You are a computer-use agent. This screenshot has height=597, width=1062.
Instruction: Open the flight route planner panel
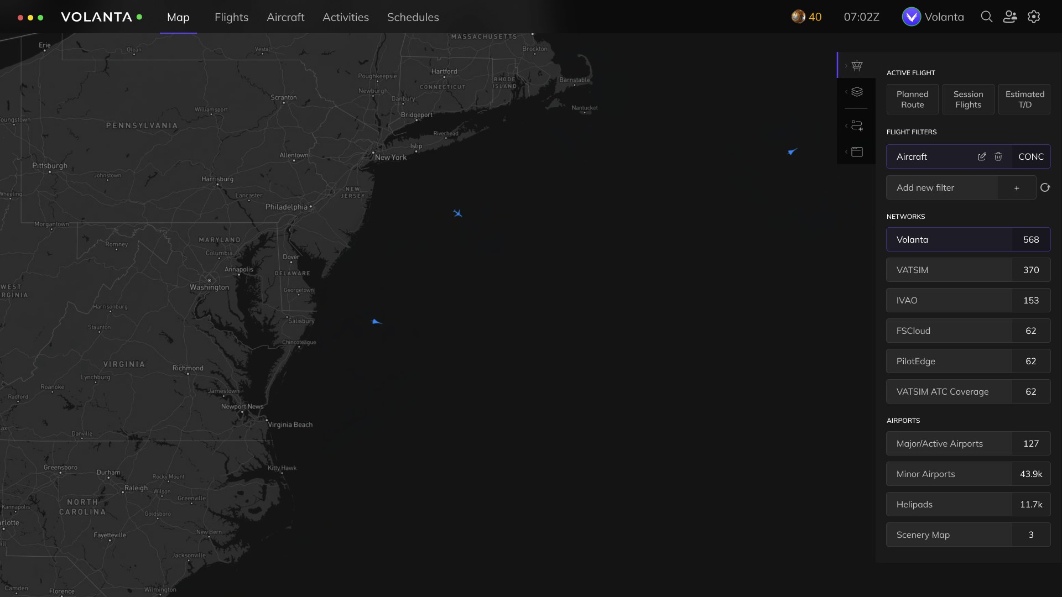(x=857, y=126)
